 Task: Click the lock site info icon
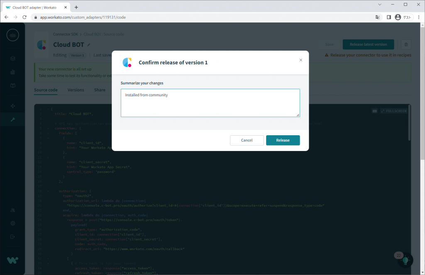[x=36, y=17]
